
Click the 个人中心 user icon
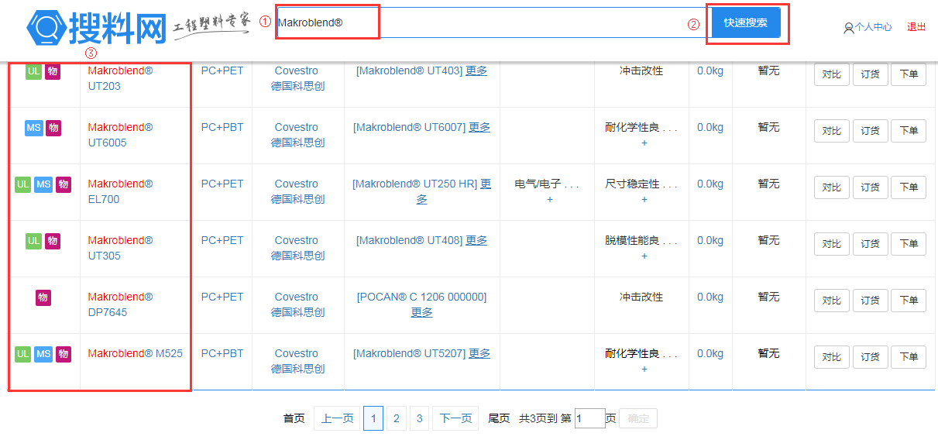click(x=848, y=28)
